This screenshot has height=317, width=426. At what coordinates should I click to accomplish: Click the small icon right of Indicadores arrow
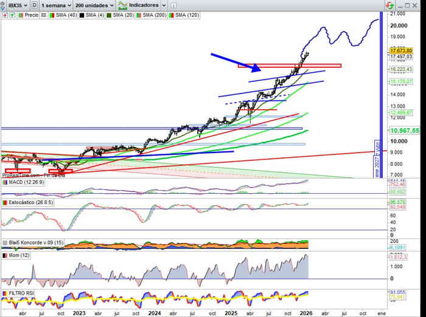point(173,5)
